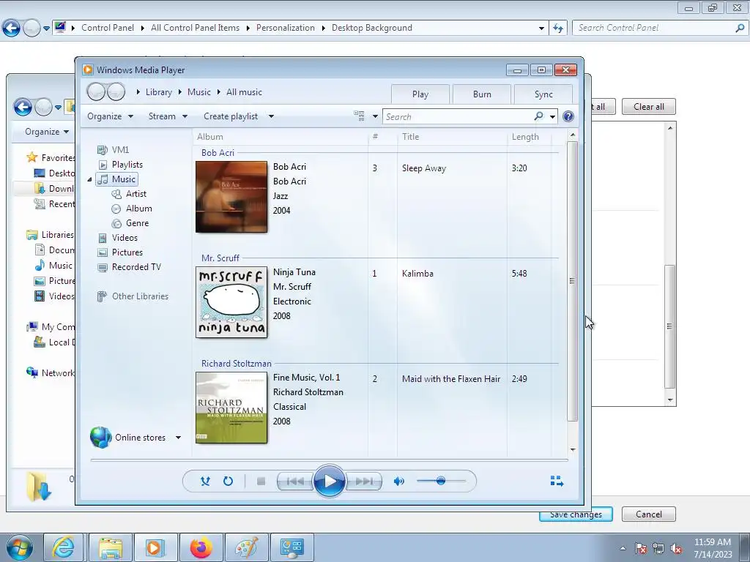Open search options dropdown arrow
The height and width of the screenshot is (562, 750).
pos(552,116)
